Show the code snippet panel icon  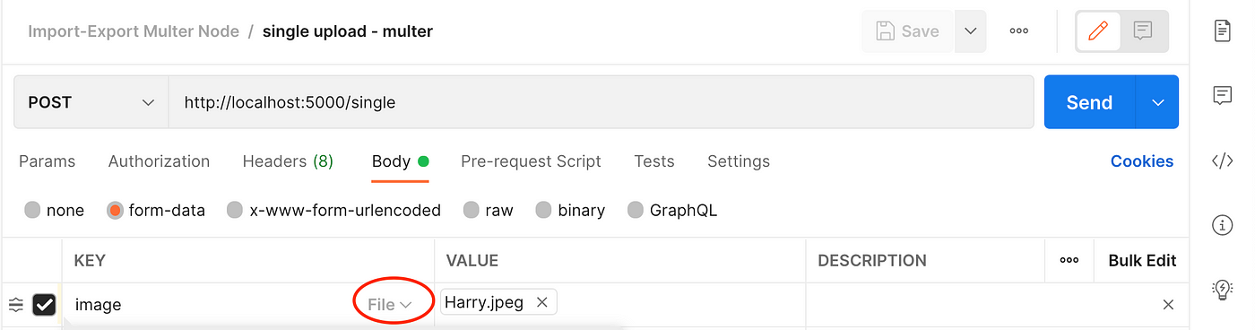click(x=1222, y=161)
